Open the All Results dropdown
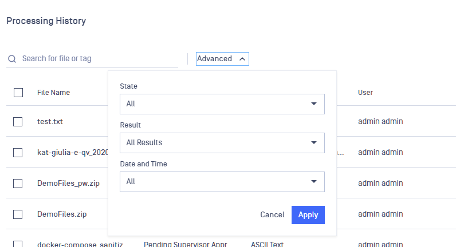 tap(222, 143)
